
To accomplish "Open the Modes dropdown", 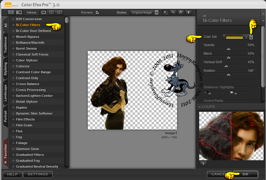I will 144,12.
